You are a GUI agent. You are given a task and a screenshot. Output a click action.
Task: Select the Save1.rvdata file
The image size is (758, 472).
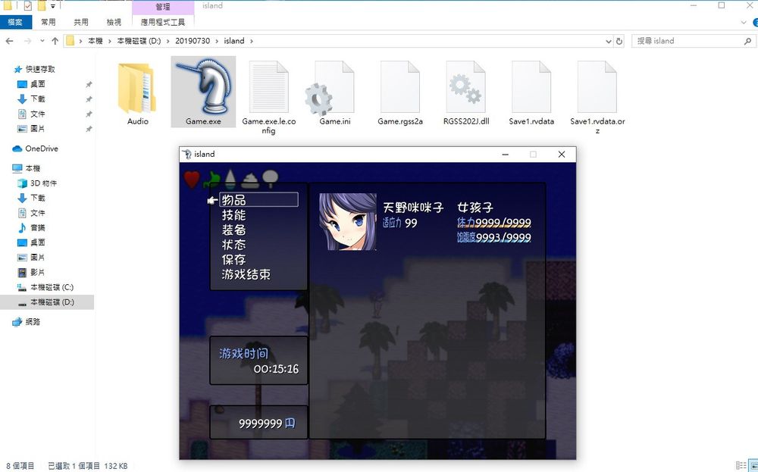pyautogui.click(x=531, y=89)
